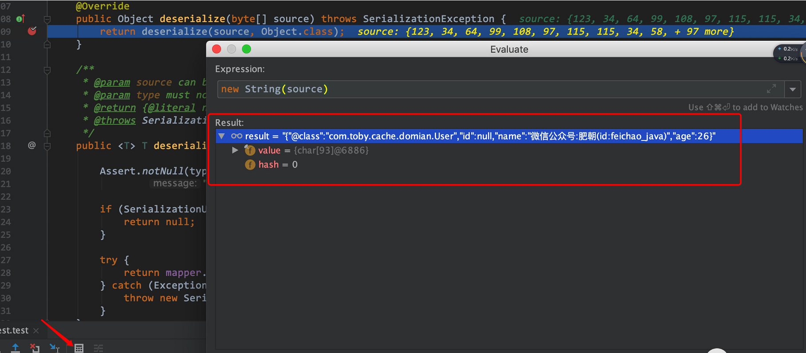The width and height of the screenshot is (806, 353).
Task: Click the @throws Javadoc tag
Action: tap(114, 120)
